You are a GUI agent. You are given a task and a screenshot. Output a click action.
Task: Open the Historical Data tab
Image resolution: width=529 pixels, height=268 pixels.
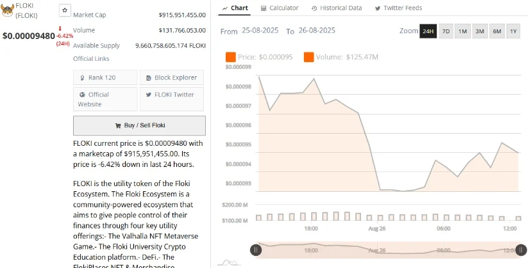pos(337,8)
